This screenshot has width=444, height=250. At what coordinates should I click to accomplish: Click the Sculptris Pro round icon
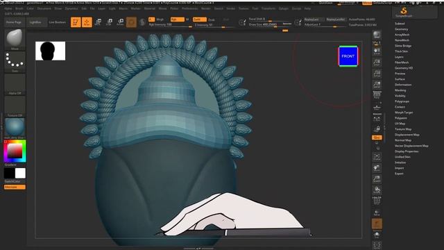(143, 22)
